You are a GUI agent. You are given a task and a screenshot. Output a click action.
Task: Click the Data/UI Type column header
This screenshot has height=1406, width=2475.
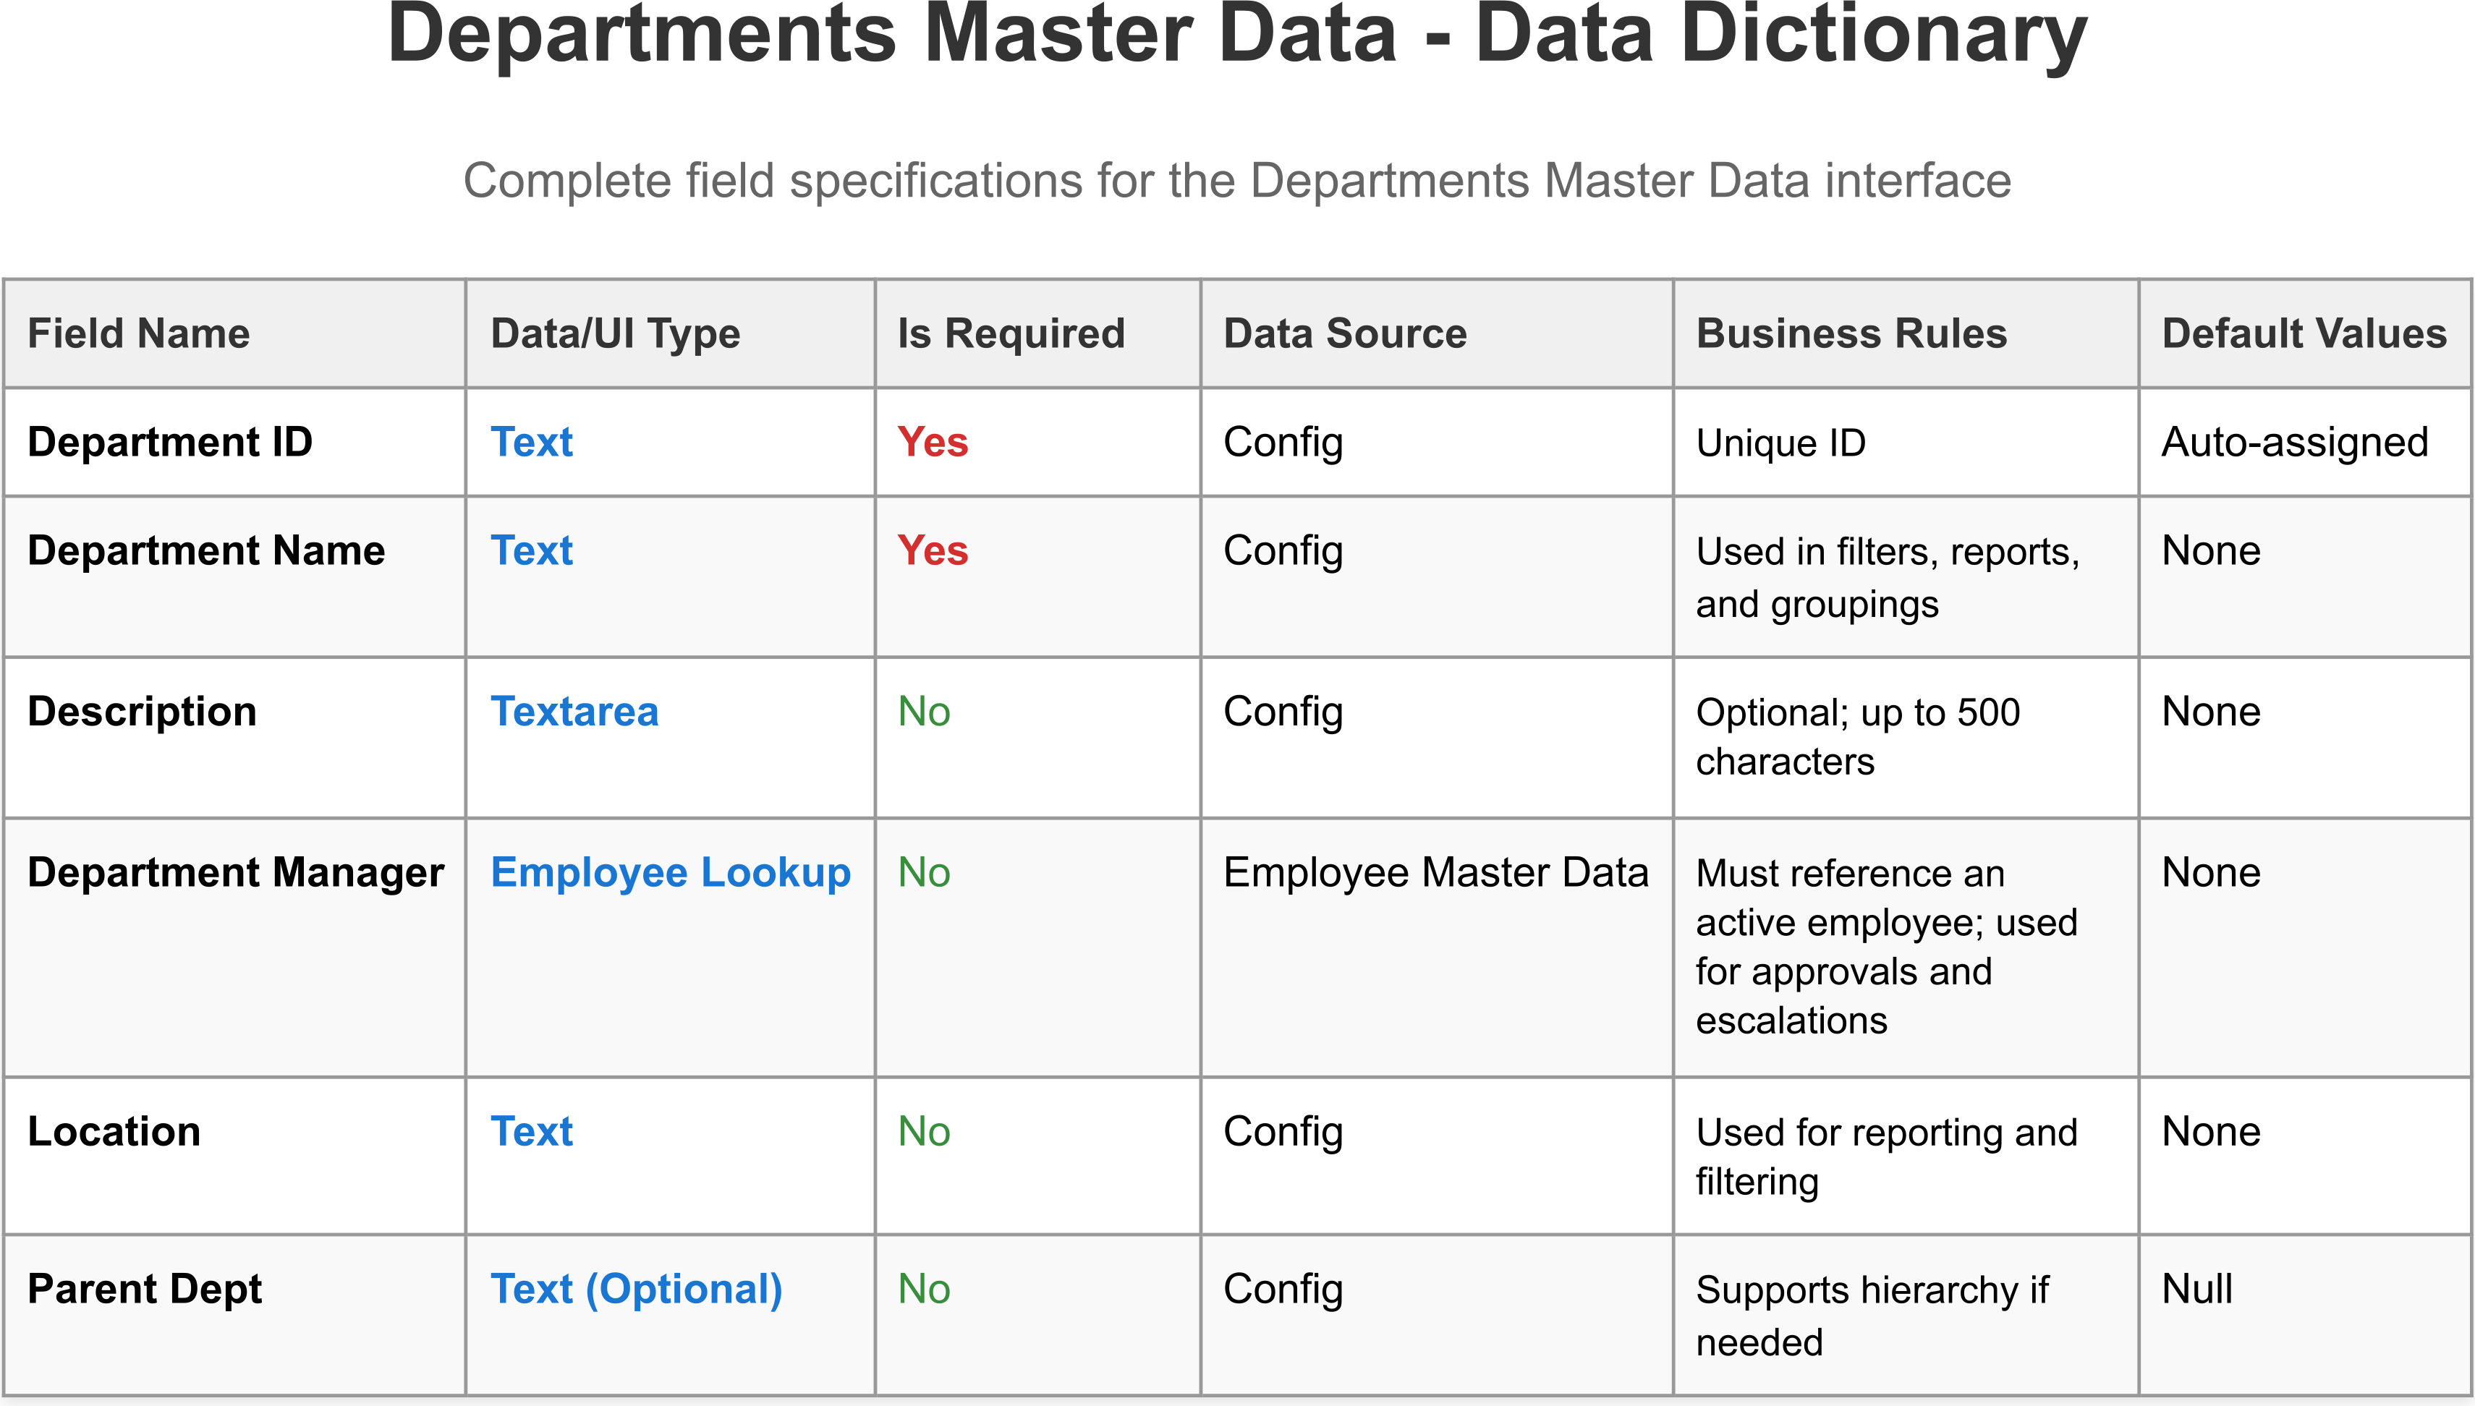(615, 334)
